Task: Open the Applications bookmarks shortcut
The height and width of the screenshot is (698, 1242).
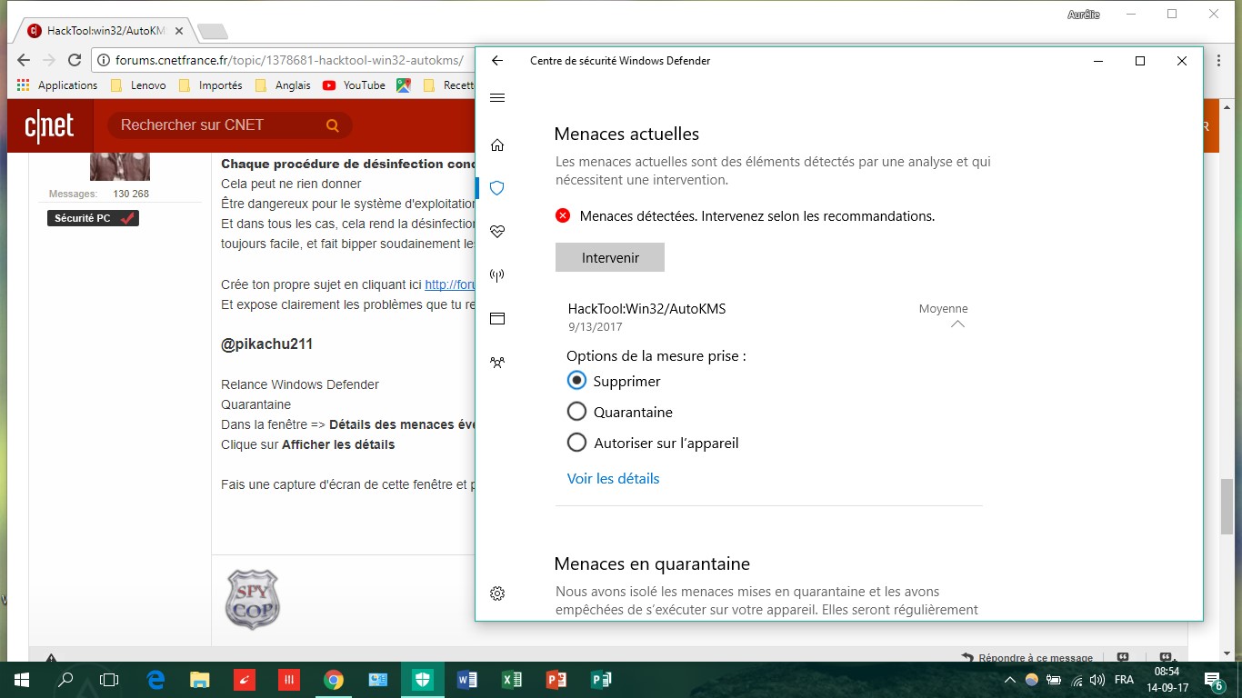Action: click(x=57, y=85)
